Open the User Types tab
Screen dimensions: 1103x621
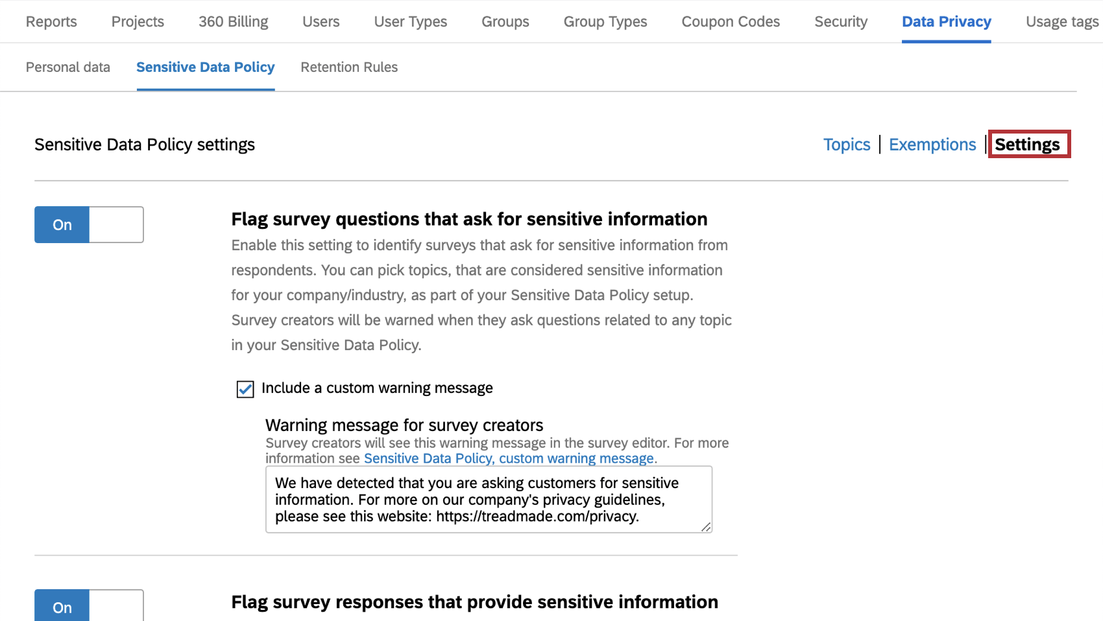(x=410, y=21)
